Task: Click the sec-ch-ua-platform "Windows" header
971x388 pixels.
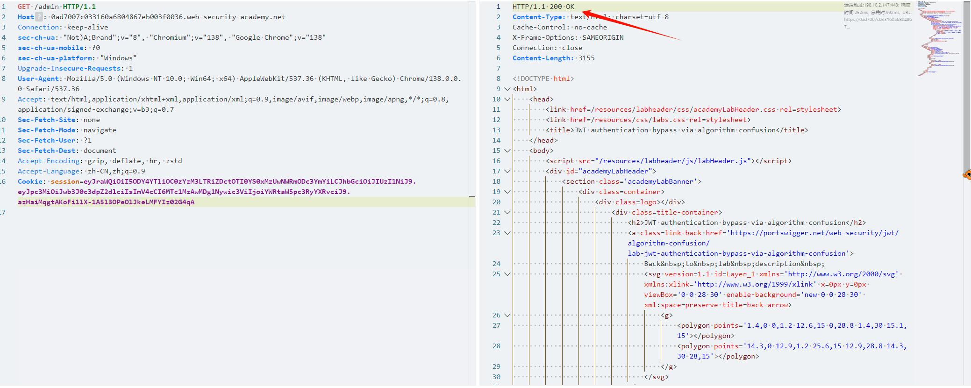Action: [77, 58]
